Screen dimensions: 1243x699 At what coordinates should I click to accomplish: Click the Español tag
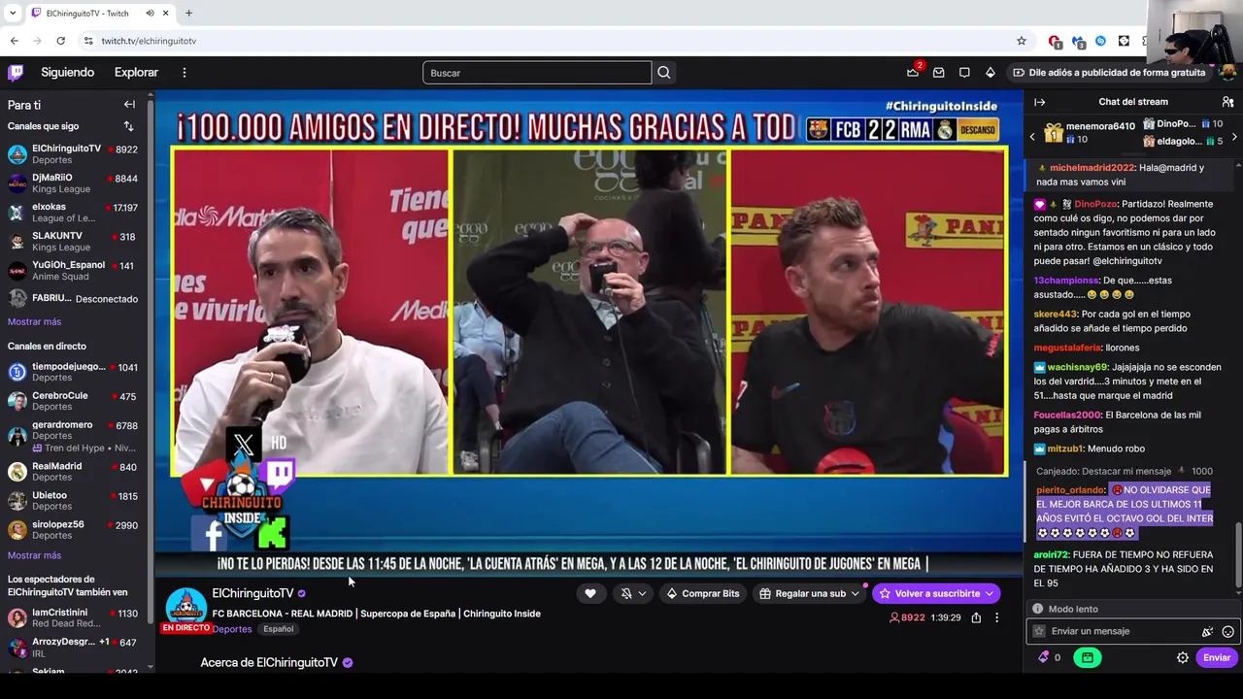278,629
